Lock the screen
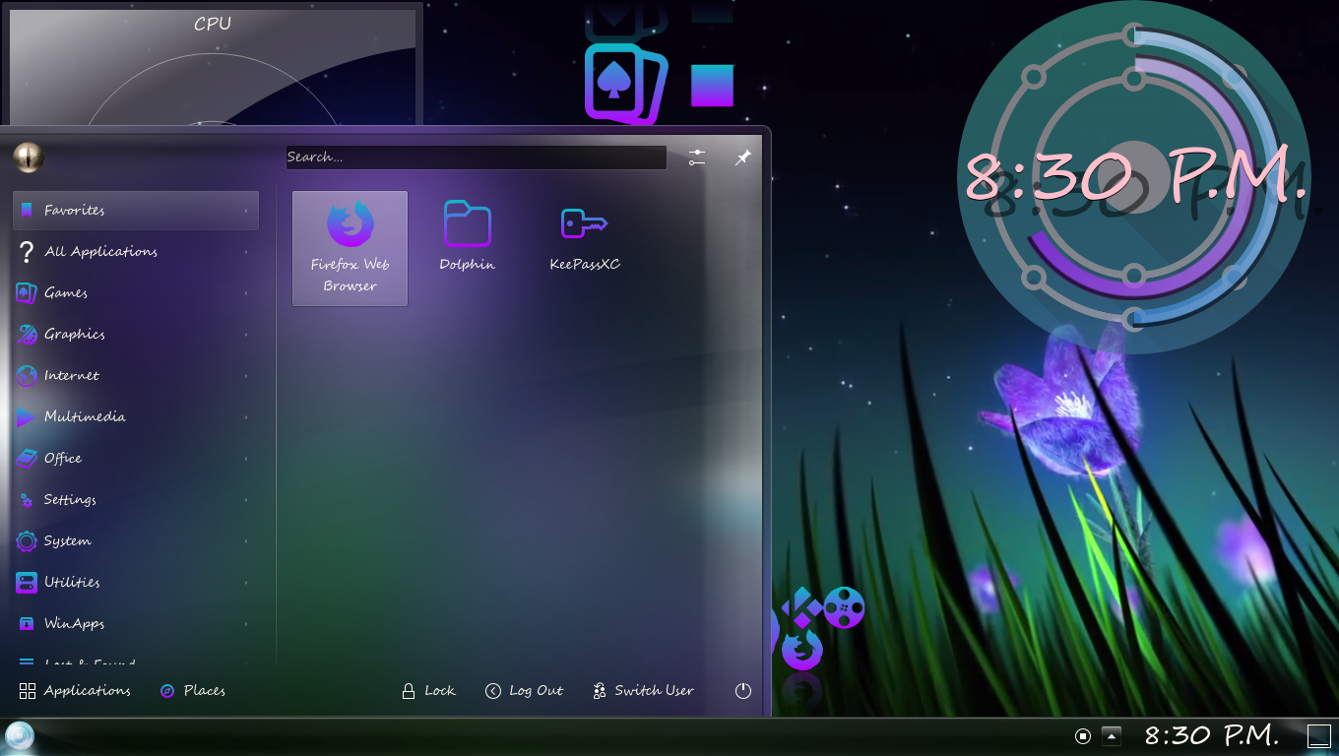Viewport: 1339px width, 756px height. point(428,691)
